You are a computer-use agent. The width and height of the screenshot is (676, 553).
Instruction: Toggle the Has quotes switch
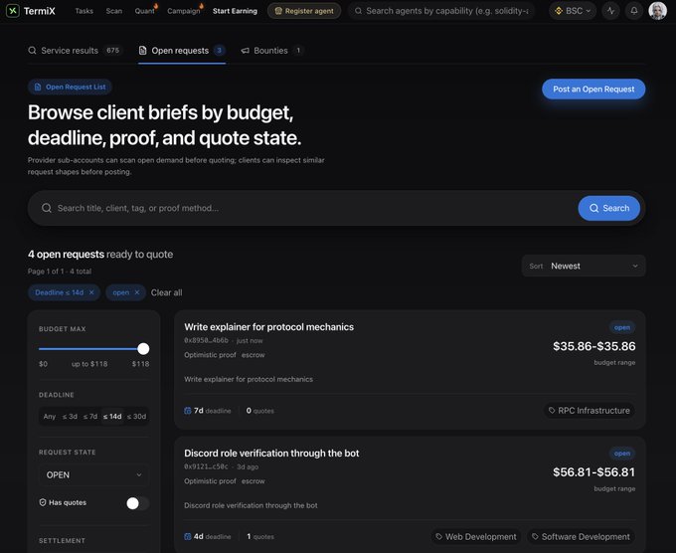click(x=137, y=503)
